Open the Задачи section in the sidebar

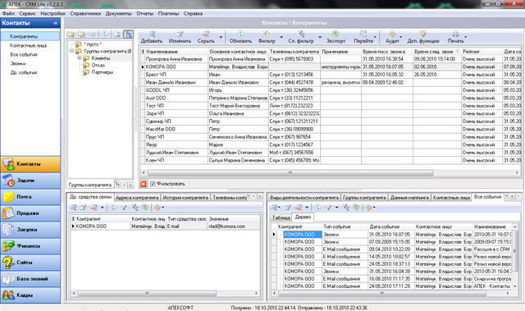[x=30, y=181]
